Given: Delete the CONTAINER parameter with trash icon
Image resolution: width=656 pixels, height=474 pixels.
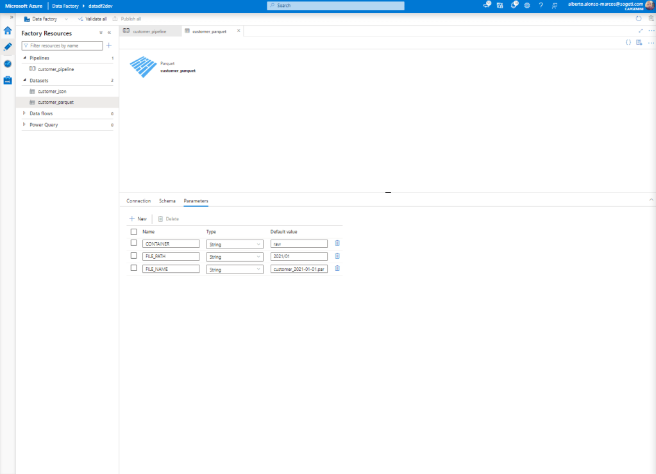Looking at the screenshot, I should coord(337,243).
